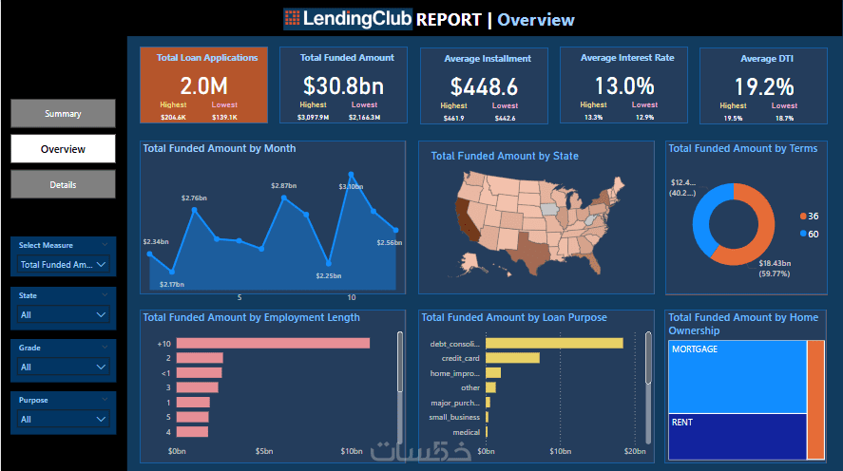843x471 pixels.
Task: Click the Total Funded Amount by Terms title
Action: tap(743, 149)
